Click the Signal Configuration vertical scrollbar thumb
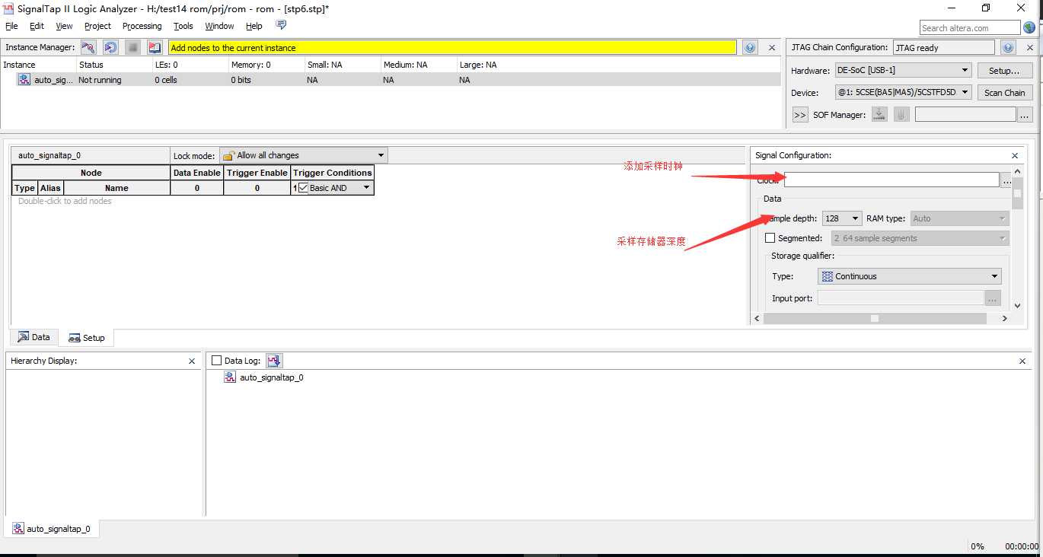The height and width of the screenshot is (557, 1043). (x=1018, y=193)
